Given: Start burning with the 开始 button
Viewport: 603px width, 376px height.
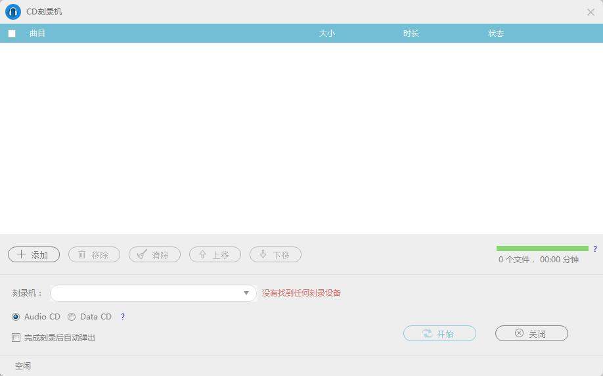Looking at the screenshot, I should pos(439,333).
